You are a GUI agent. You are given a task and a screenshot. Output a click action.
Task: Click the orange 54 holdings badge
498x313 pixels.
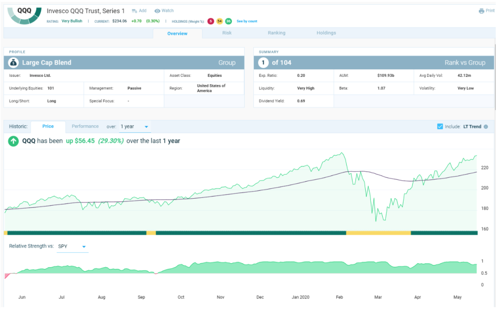219,21
